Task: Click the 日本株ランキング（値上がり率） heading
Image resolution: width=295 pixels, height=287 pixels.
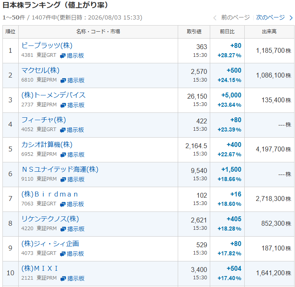Action: (x=56, y=5)
